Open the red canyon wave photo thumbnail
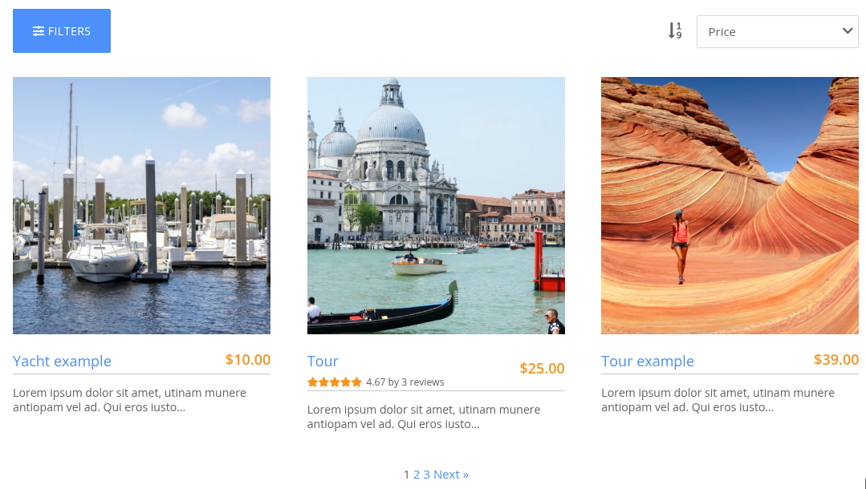The image size is (866, 489). pyautogui.click(x=730, y=205)
